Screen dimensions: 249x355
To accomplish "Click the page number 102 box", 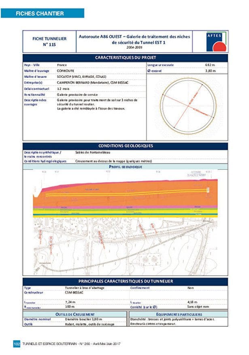I will pyautogui.click(x=17, y=344).
